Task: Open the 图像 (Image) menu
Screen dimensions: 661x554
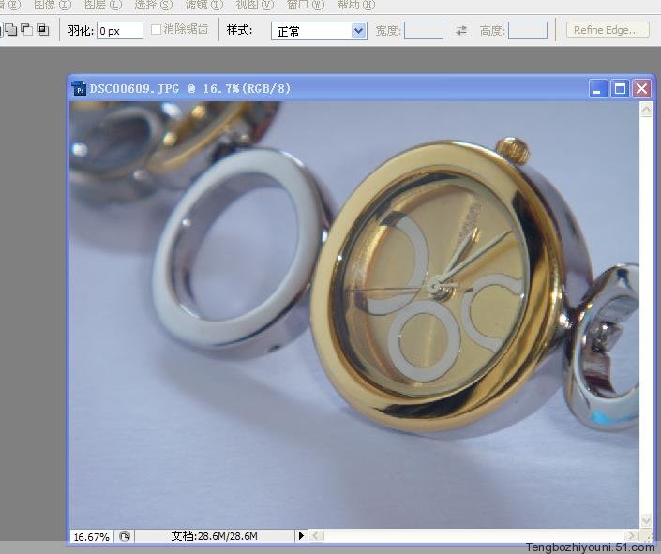Action: click(53, 5)
